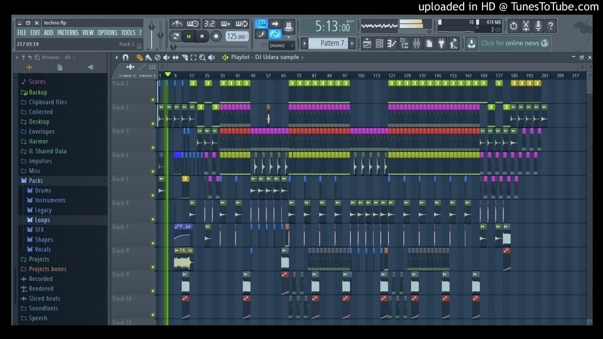Viewport: 603px width, 339px height.
Task: Mute Track 2 with its green dot
Action: [153, 124]
